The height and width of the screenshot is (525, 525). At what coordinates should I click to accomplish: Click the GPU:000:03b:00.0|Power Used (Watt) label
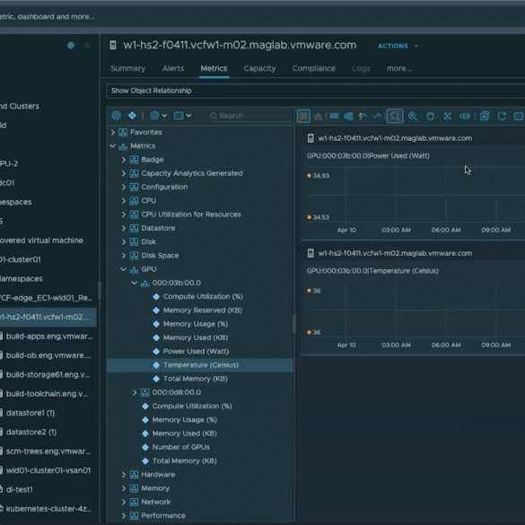coord(368,155)
